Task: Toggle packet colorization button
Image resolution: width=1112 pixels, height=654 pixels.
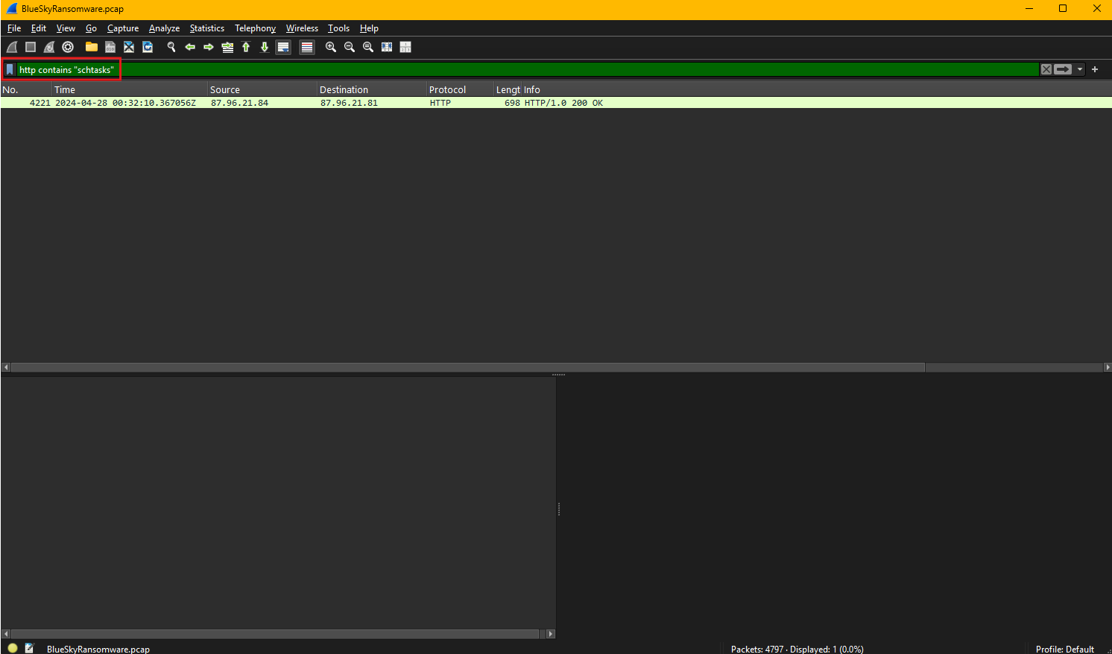Action: coord(306,47)
